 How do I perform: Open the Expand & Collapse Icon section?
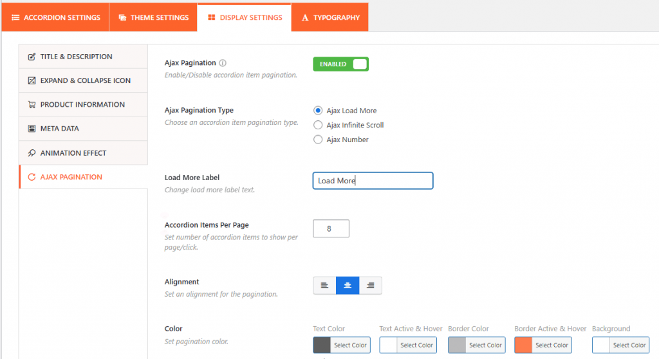point(84,80)
